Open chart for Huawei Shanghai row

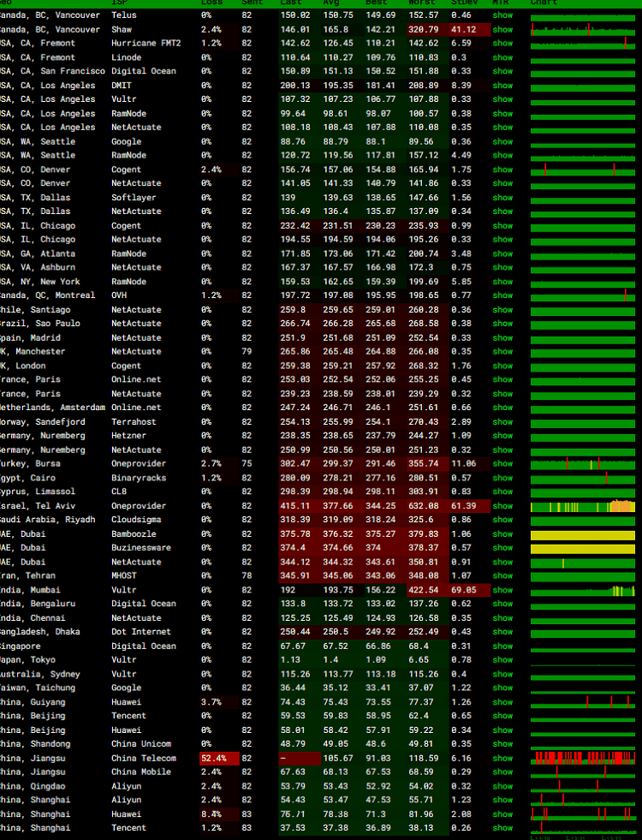point(583,813)
